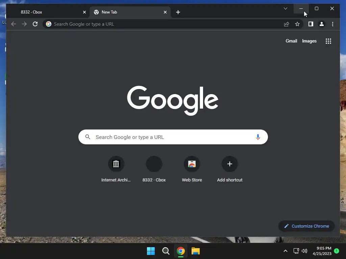Viewport: 346px width, 259px height.
Task: Bookmark this tab with the star icon
Action: [x=297, y=24]
